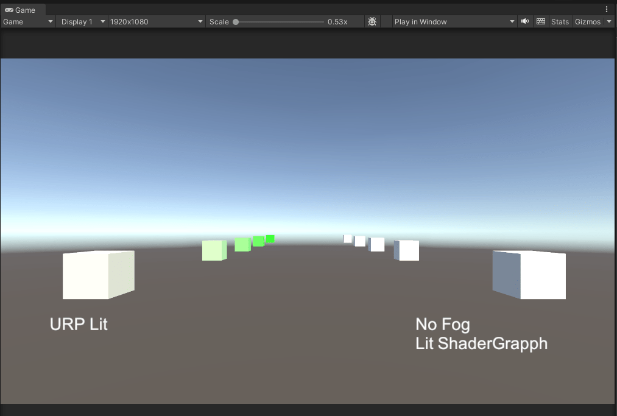This screenshot has height=416, width=617.
Task: Toggle the keyboard shortcuts icon
Action: click(x=541, y=21)
